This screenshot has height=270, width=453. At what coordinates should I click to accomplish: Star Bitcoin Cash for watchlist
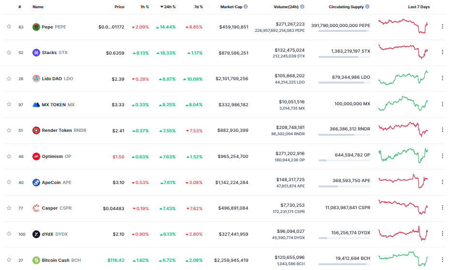[9, 260]
